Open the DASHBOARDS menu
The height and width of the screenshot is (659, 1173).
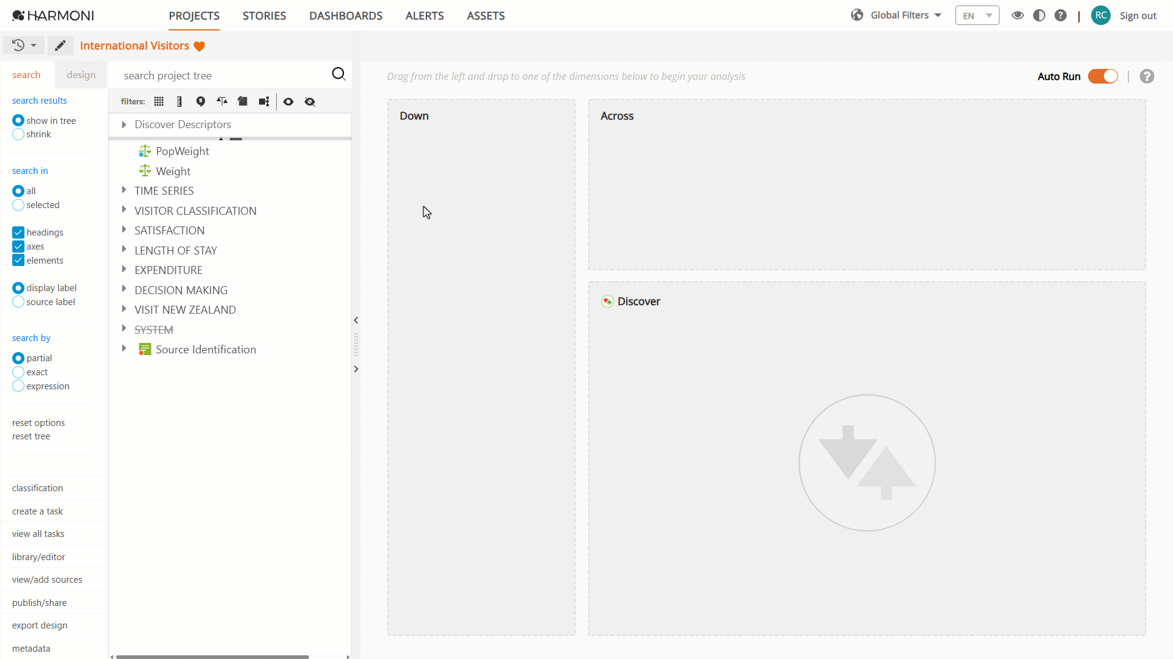click(x=346, y=16)
